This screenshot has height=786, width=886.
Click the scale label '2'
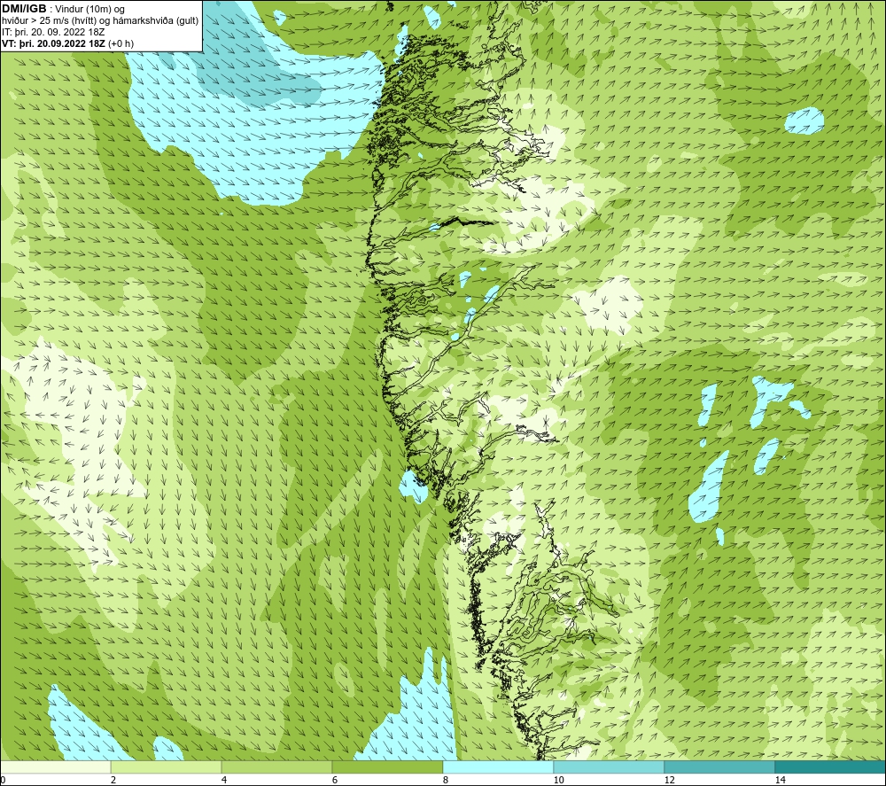pos(113,781)
